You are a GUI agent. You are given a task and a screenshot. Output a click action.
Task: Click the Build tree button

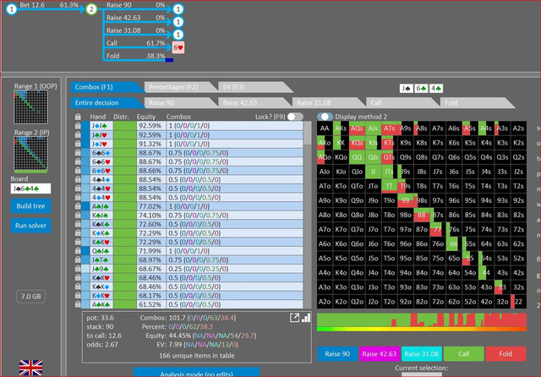tap(30, 206)
